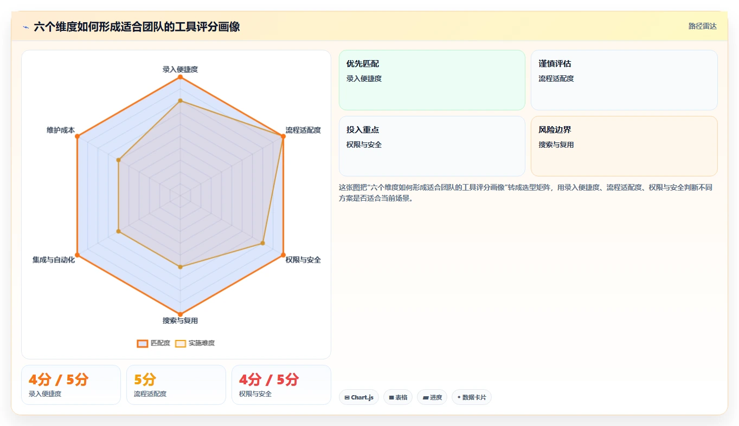The image size is (739, 426).
Task: Select the 流程适配度 axis label on radar
Action: [303, 130]
